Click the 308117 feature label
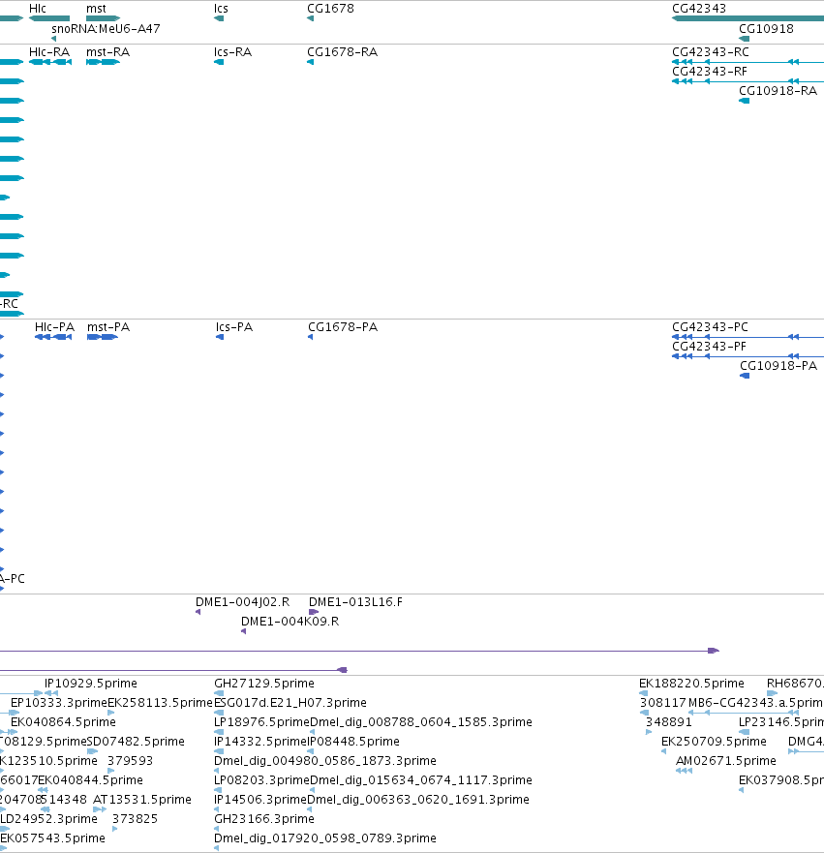Viewport: 824px width, 853px height. coord(663,703)
